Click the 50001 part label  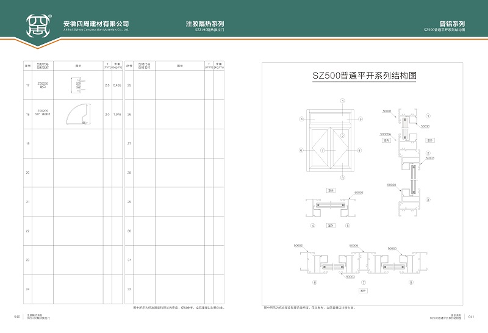pyautogui.click(x=387, y=111)
